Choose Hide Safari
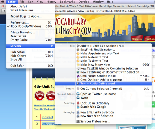This screenshot has height=129, width=155. coord(31,52)
